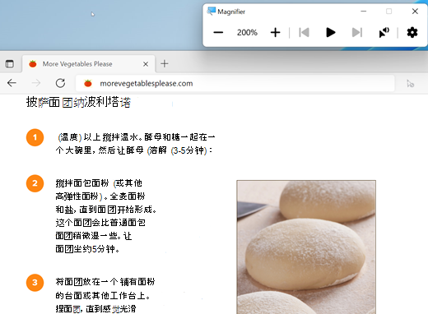Click the text line 这个面团会比普通面包
Viewport: 428px width, 314px height.
point(100,223)
